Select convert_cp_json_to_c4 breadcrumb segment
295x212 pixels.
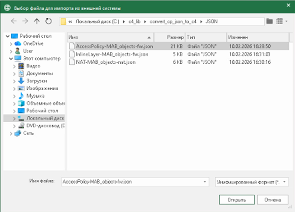173,21
